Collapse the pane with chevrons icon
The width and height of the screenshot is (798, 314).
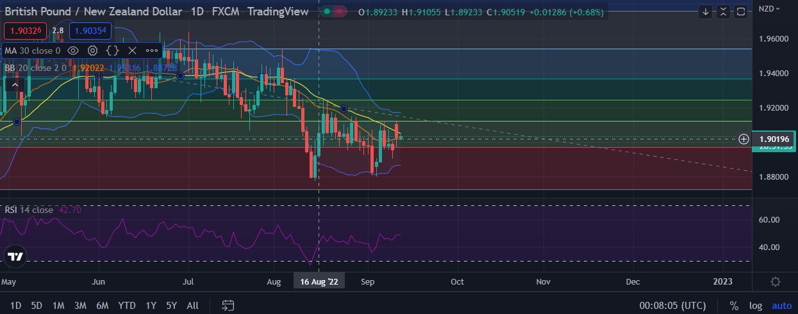pyautogui.click(x=723, y=12)
